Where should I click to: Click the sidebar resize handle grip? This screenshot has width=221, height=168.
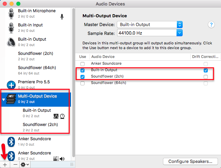pos(72,164)
